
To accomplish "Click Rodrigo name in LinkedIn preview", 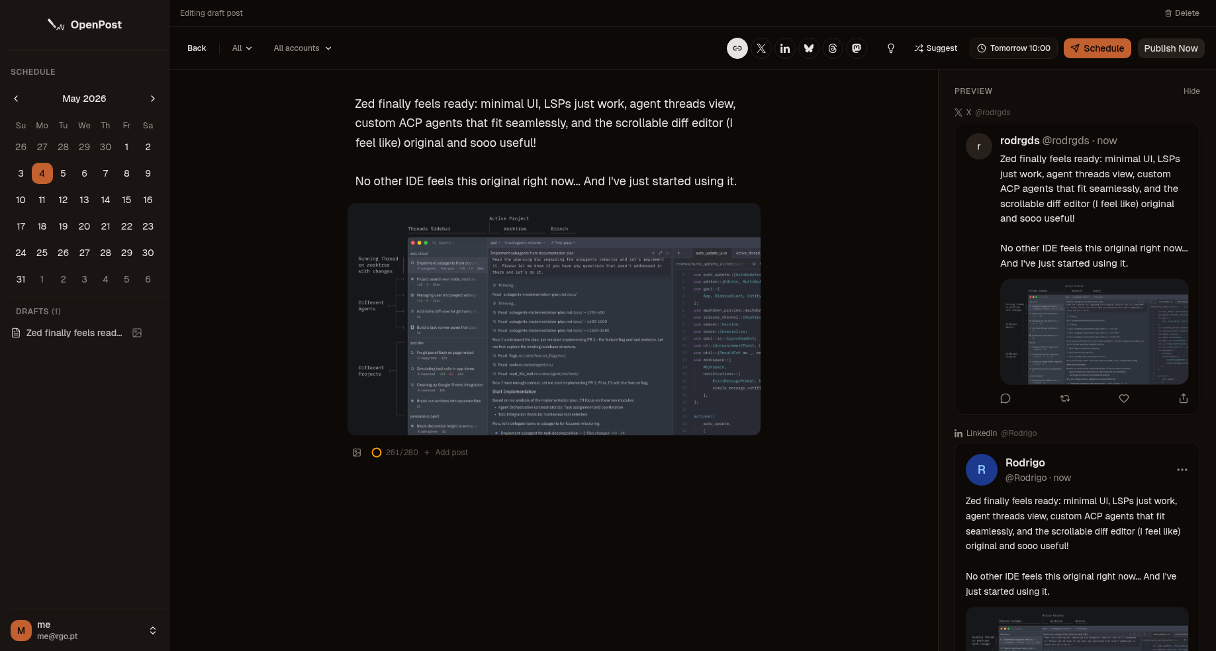I will click(1025, 462).
